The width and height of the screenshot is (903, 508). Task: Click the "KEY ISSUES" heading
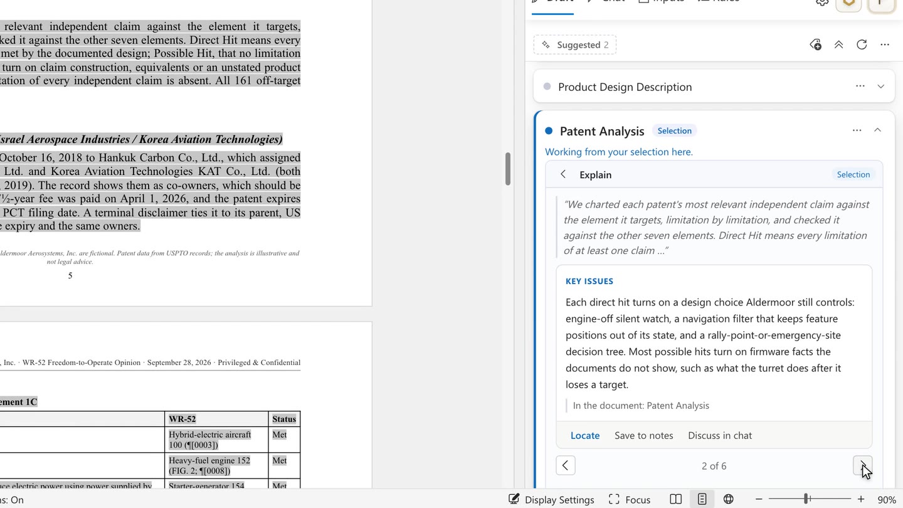(x=589, y=282)
